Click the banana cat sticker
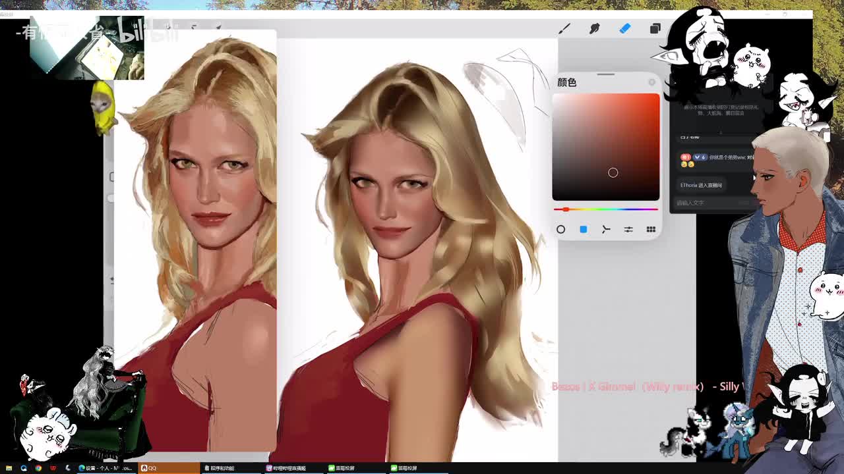The width and height of the screenshot is (844, 474). click(104, 107)
